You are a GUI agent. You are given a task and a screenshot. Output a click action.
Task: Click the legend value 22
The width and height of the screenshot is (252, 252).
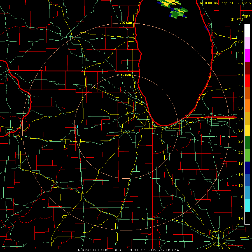pyautogui.click(x=241, y=152)
